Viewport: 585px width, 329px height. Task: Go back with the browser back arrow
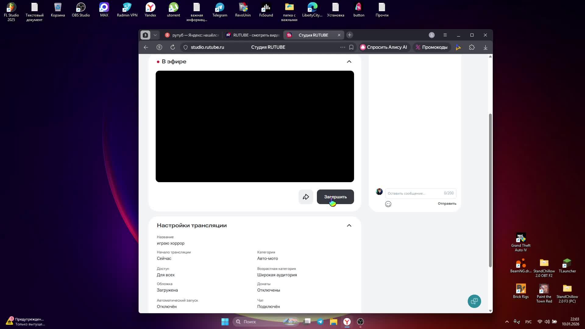(146, 47)
